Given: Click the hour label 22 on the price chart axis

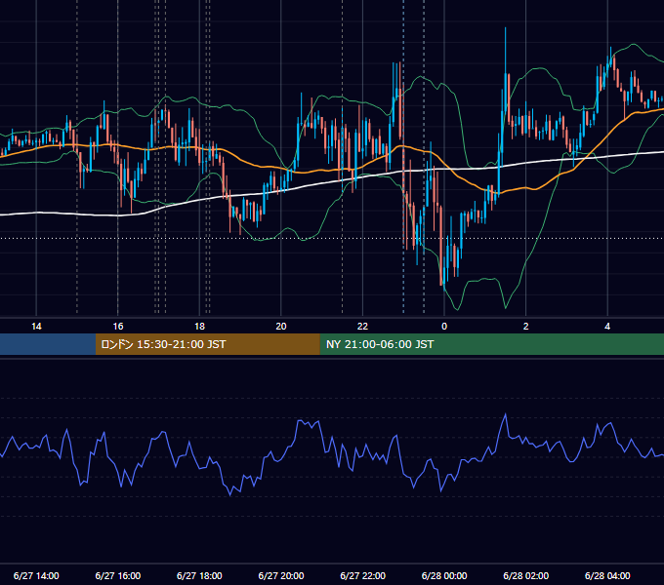Looking at the screenshot, I should 362,327.
